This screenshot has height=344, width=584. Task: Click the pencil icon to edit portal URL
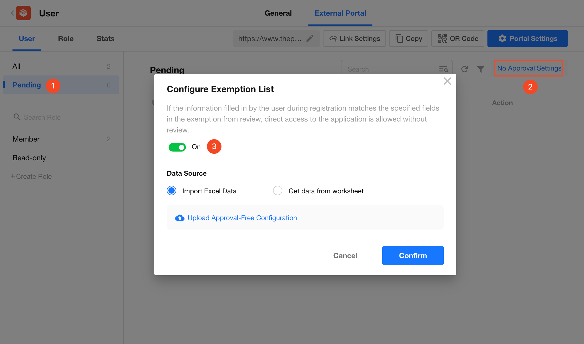[x=310, y=39]
